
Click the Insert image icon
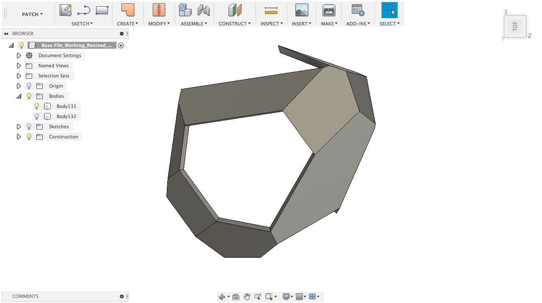(x=301, y=10)
